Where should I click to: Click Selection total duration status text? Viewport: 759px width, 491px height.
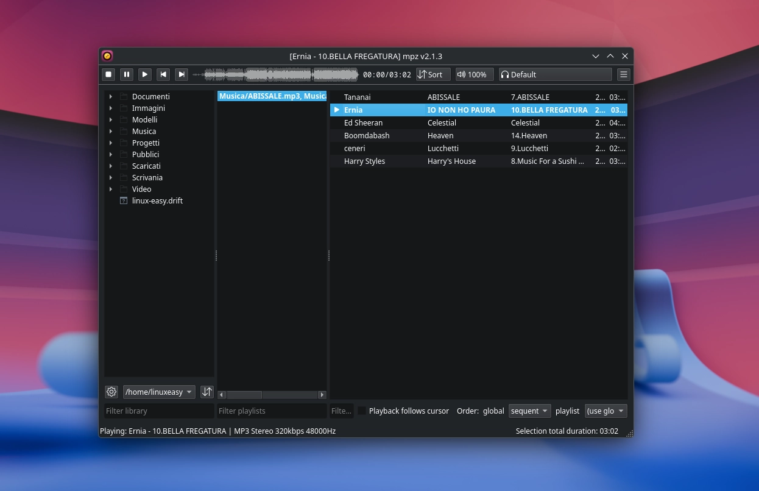pyautogui.click(x=567, y=431)
